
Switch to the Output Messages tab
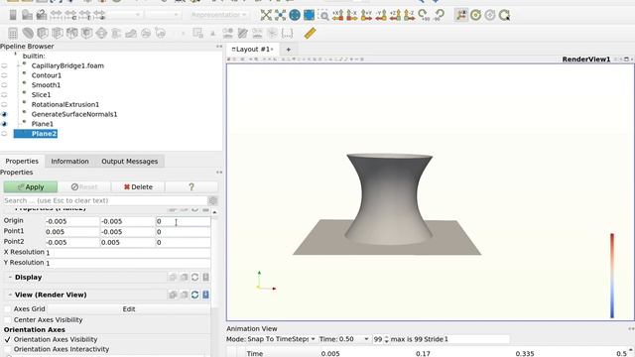[130, 161]
